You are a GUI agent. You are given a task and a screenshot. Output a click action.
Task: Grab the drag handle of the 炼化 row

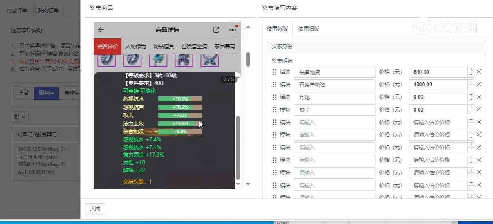coord(275,97)
